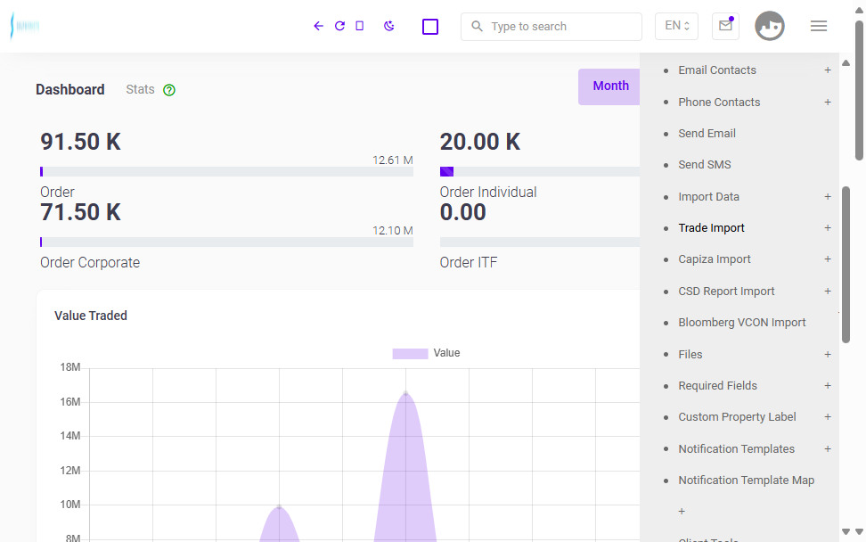Open Custom Property Label item
866x542 pixels.
click(737, 416)
